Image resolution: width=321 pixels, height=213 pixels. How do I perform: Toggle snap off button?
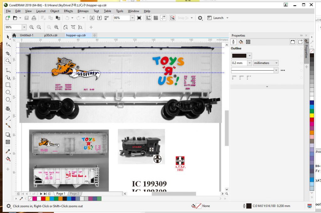173,18
